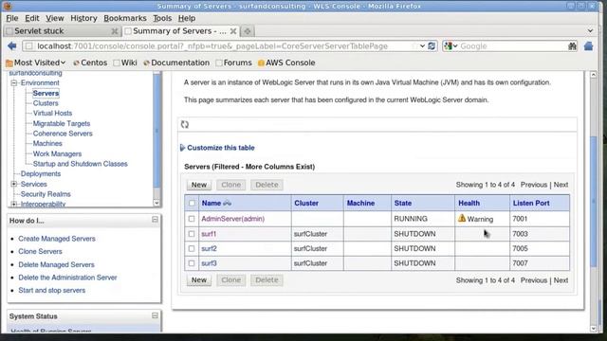List all tabs with the tab-bar dropdown arrow

(x=590, y=30)
